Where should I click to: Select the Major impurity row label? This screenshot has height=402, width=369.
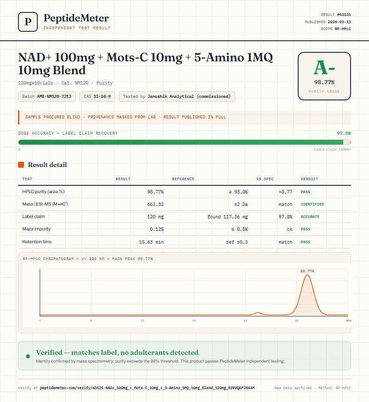pos(36,229)
